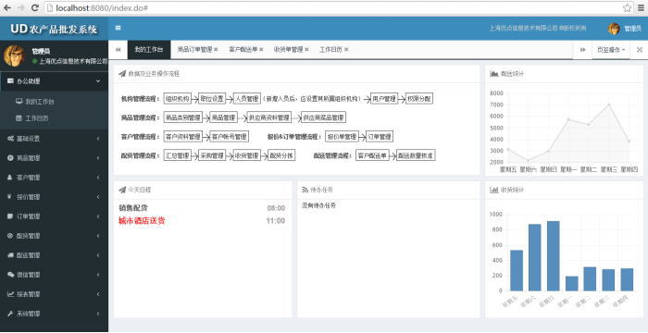The height and width of the screenshot is (333, 648).
Task: Switch to the 我的工作台 tab
Action: (149, 50)
